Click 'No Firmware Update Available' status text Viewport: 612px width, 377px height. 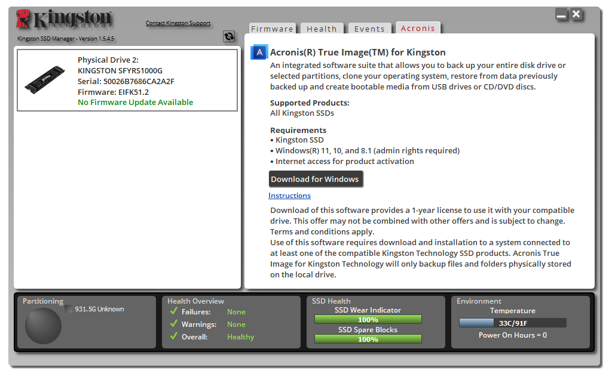pos(136,103)
